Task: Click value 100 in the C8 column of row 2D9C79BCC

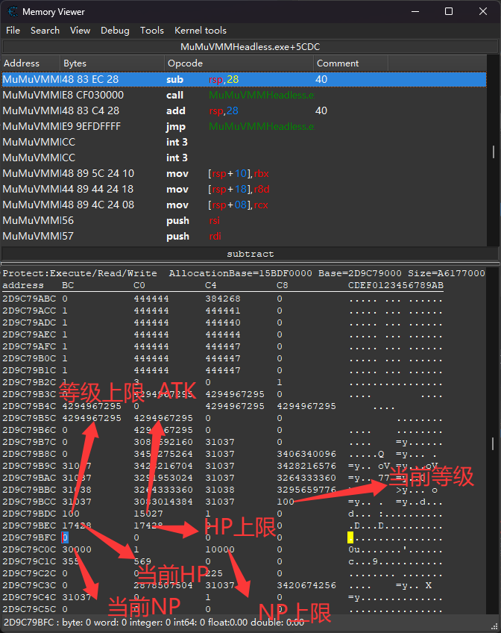Action: click(x=286, y=502)
